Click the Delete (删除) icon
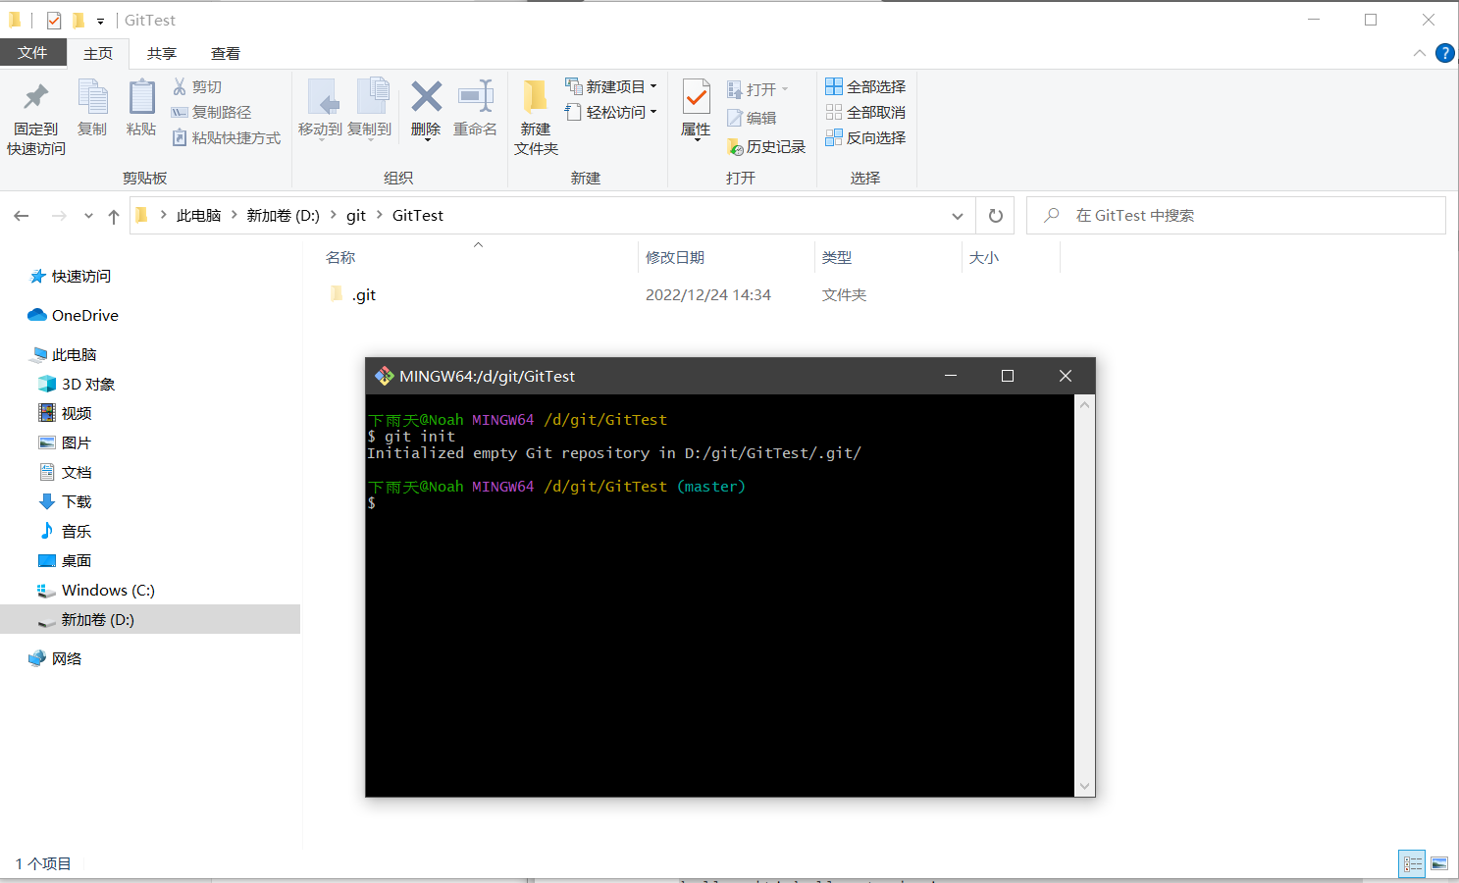 [x=426, y=109]
